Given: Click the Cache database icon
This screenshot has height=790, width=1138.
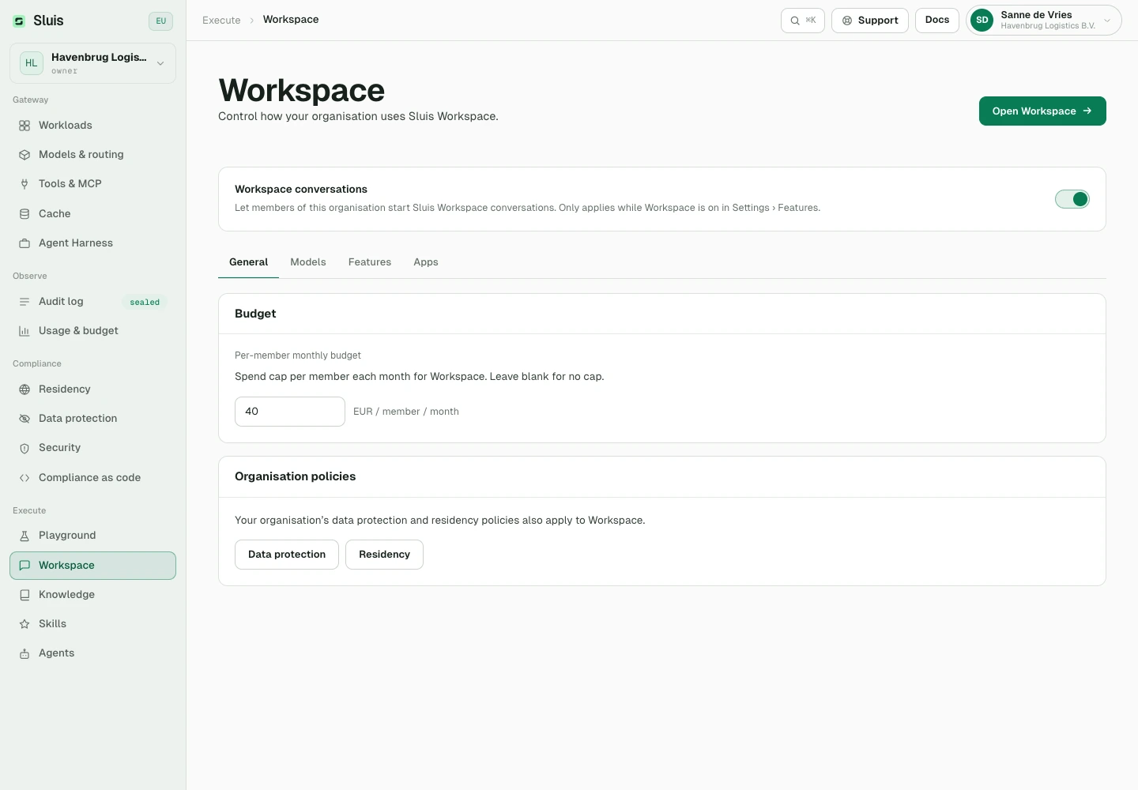Looking at the screenshot, I should click(24, 214).
